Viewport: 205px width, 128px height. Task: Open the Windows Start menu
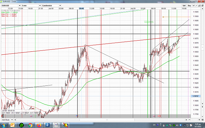(4, 125)
